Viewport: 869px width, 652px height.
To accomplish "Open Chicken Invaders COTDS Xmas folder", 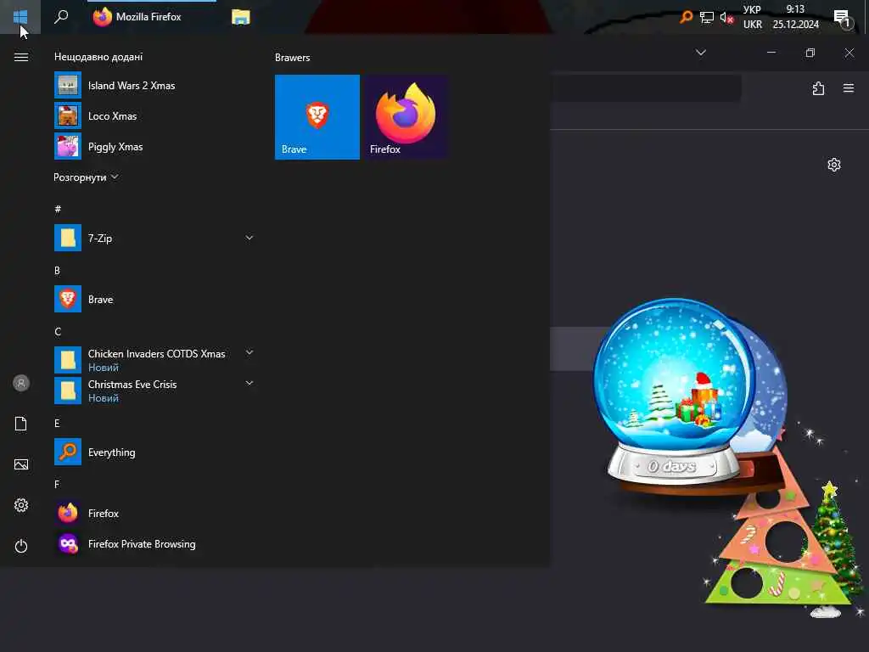I will point(154,360).
